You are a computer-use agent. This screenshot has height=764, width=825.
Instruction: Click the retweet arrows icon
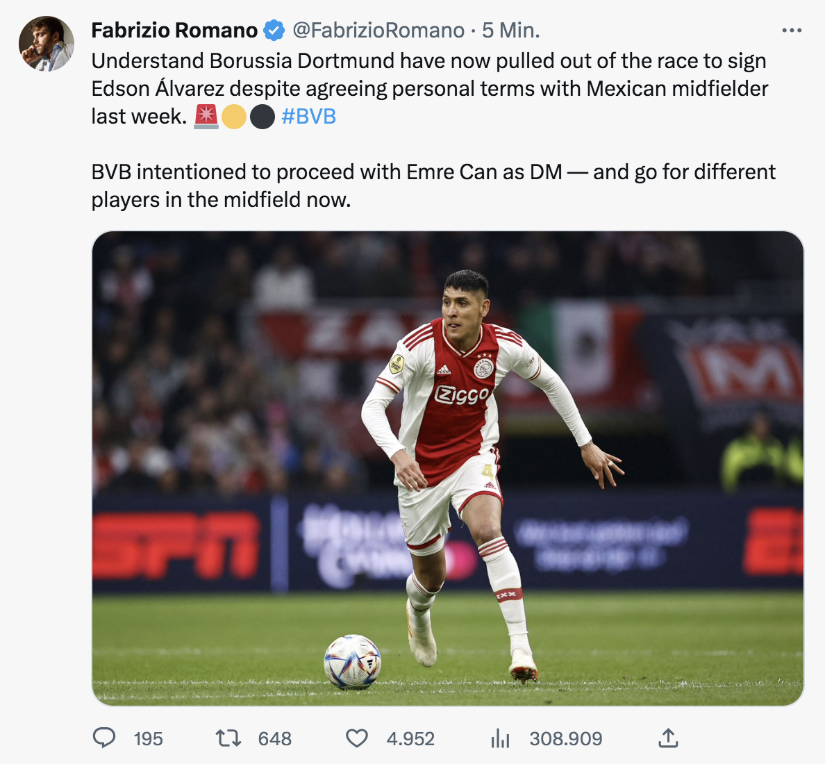point(228,738)
